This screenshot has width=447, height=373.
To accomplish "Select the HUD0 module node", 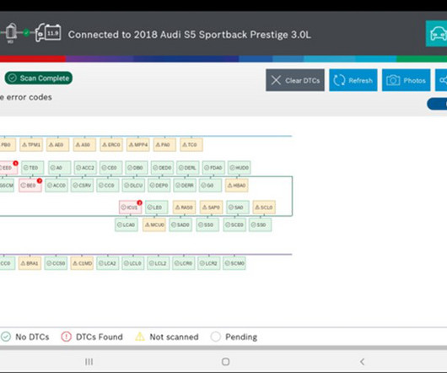I will 240,168.
